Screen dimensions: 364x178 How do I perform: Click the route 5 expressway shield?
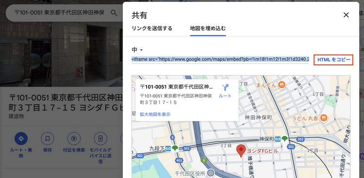tap(203, 160)
